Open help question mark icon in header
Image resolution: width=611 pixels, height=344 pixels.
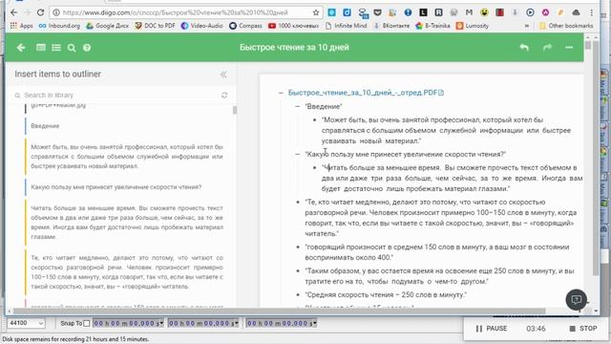point(87,48)
